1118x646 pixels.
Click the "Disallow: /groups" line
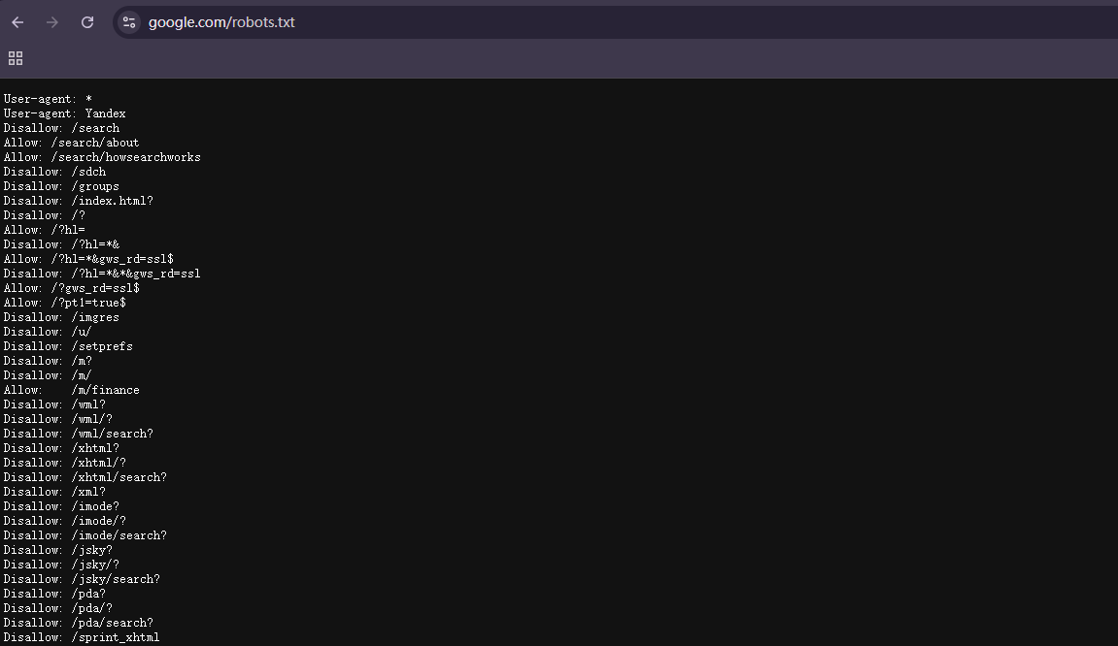point(61,186)
